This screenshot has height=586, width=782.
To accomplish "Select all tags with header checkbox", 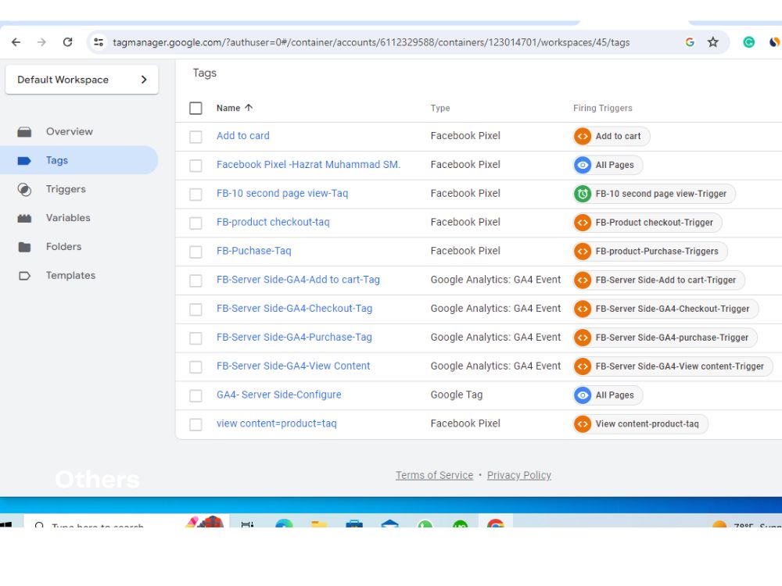I will pos(195,108).
